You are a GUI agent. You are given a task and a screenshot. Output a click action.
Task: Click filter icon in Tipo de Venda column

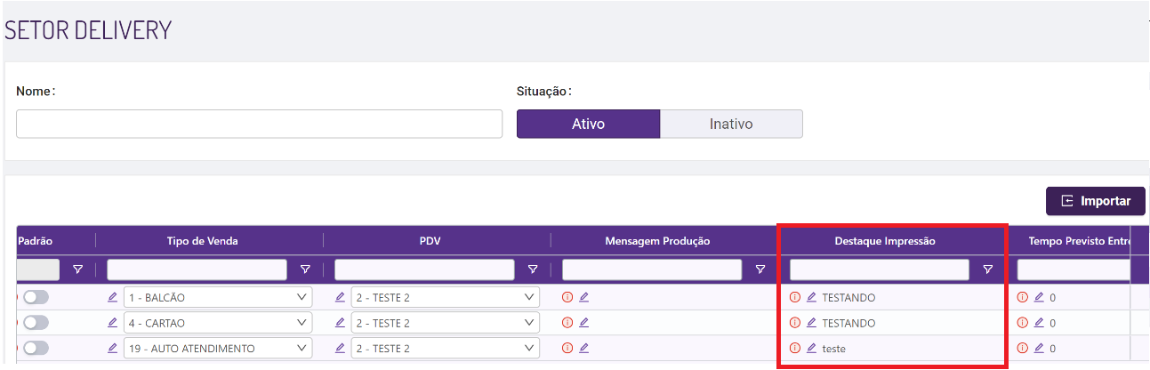[x=305, y=269]
